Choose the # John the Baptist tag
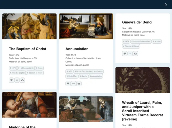This screenshot has height=128, width=172. (x=17, y=73)
